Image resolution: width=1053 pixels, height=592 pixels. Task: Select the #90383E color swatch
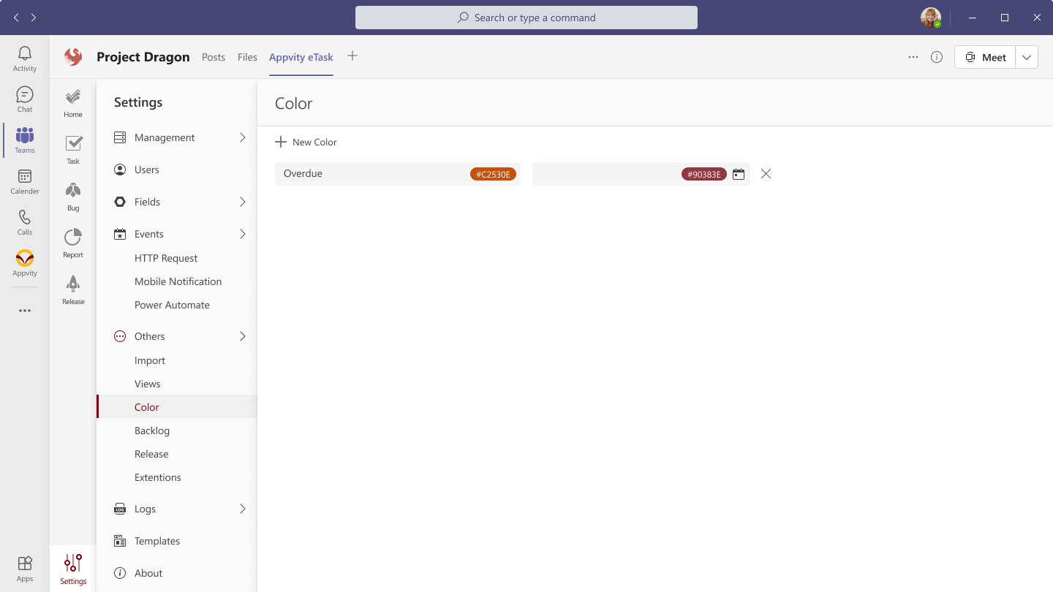pyautogui.click(x=704, y=174)
